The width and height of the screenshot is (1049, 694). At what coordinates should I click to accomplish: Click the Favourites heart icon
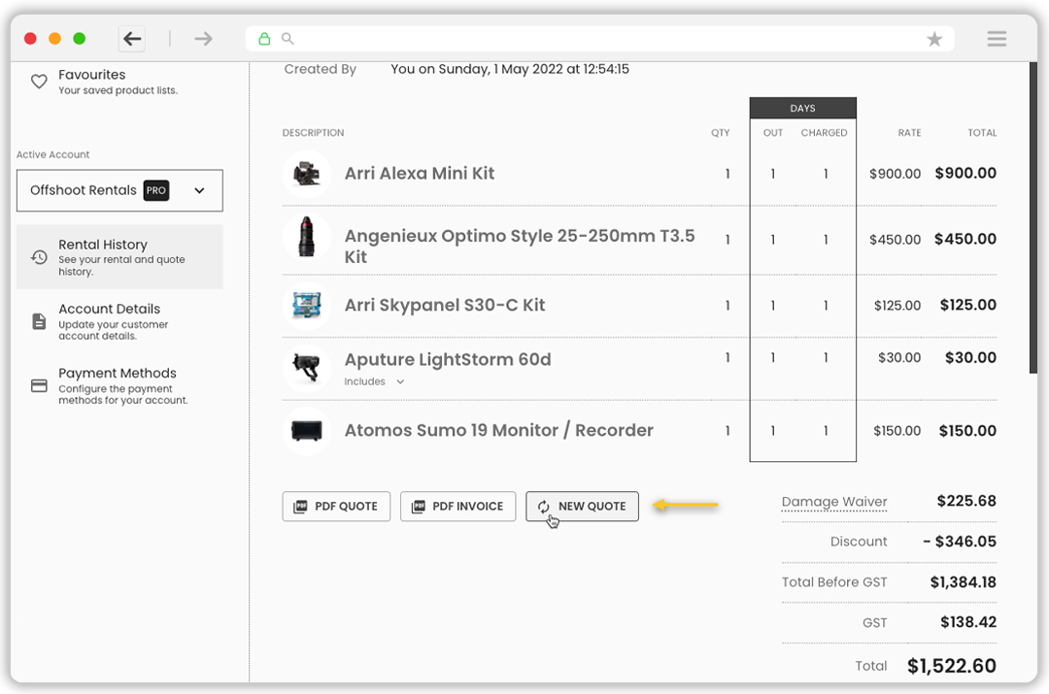[40, 82]
